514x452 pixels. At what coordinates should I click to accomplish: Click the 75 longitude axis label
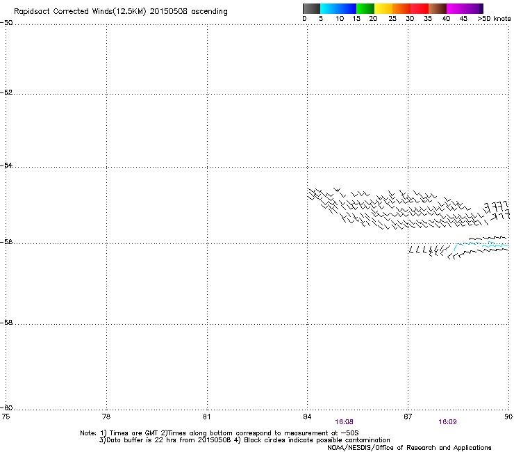[6, 417]
